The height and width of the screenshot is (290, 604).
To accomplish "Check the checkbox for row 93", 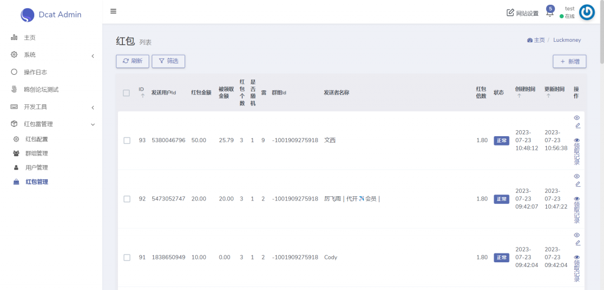I will click(127, 140).
